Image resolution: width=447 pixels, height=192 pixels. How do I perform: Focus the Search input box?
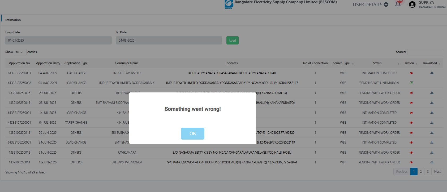425,52
